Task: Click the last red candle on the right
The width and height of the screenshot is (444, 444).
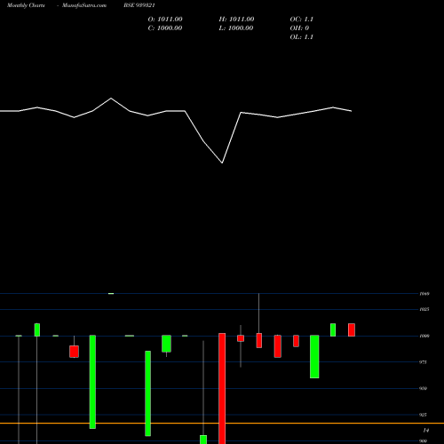Action: pyautogui.click(x=352, y=329)
